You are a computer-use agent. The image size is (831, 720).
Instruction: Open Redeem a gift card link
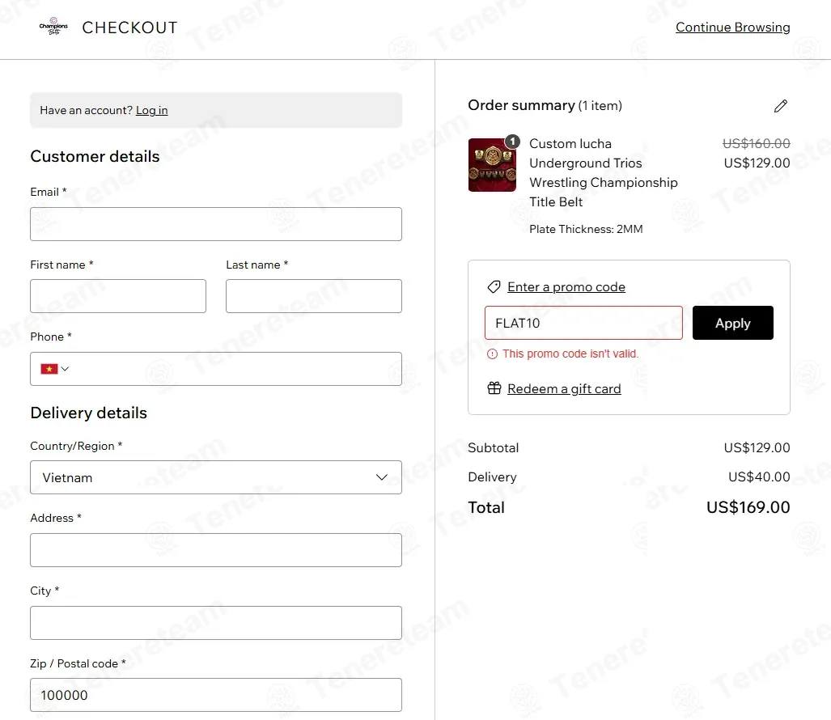pyautogui.click(x=564, y=389)
